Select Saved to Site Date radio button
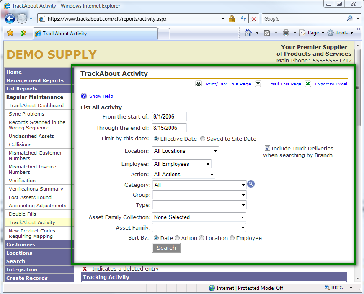 pyautogui.click(x=203, y=139)
